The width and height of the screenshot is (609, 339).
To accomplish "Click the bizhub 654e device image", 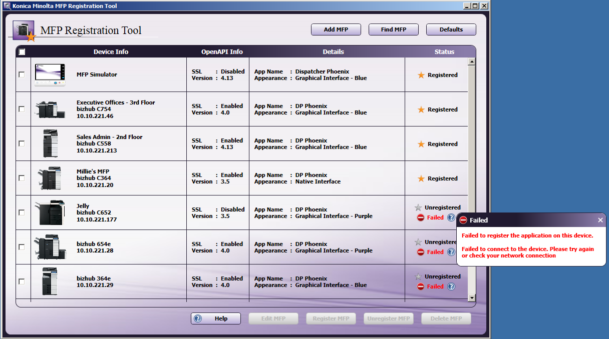I will [50, 247].
